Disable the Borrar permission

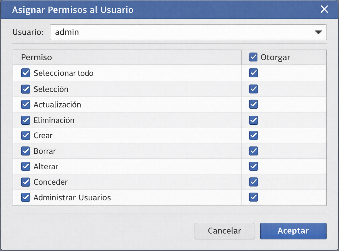25,151
